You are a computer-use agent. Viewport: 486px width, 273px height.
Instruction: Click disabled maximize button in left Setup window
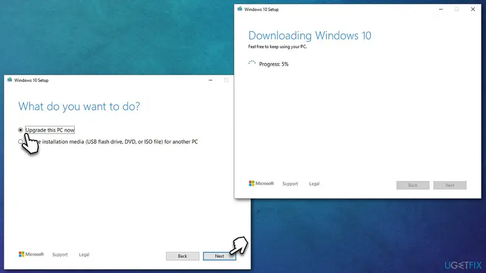coord(226,80)
